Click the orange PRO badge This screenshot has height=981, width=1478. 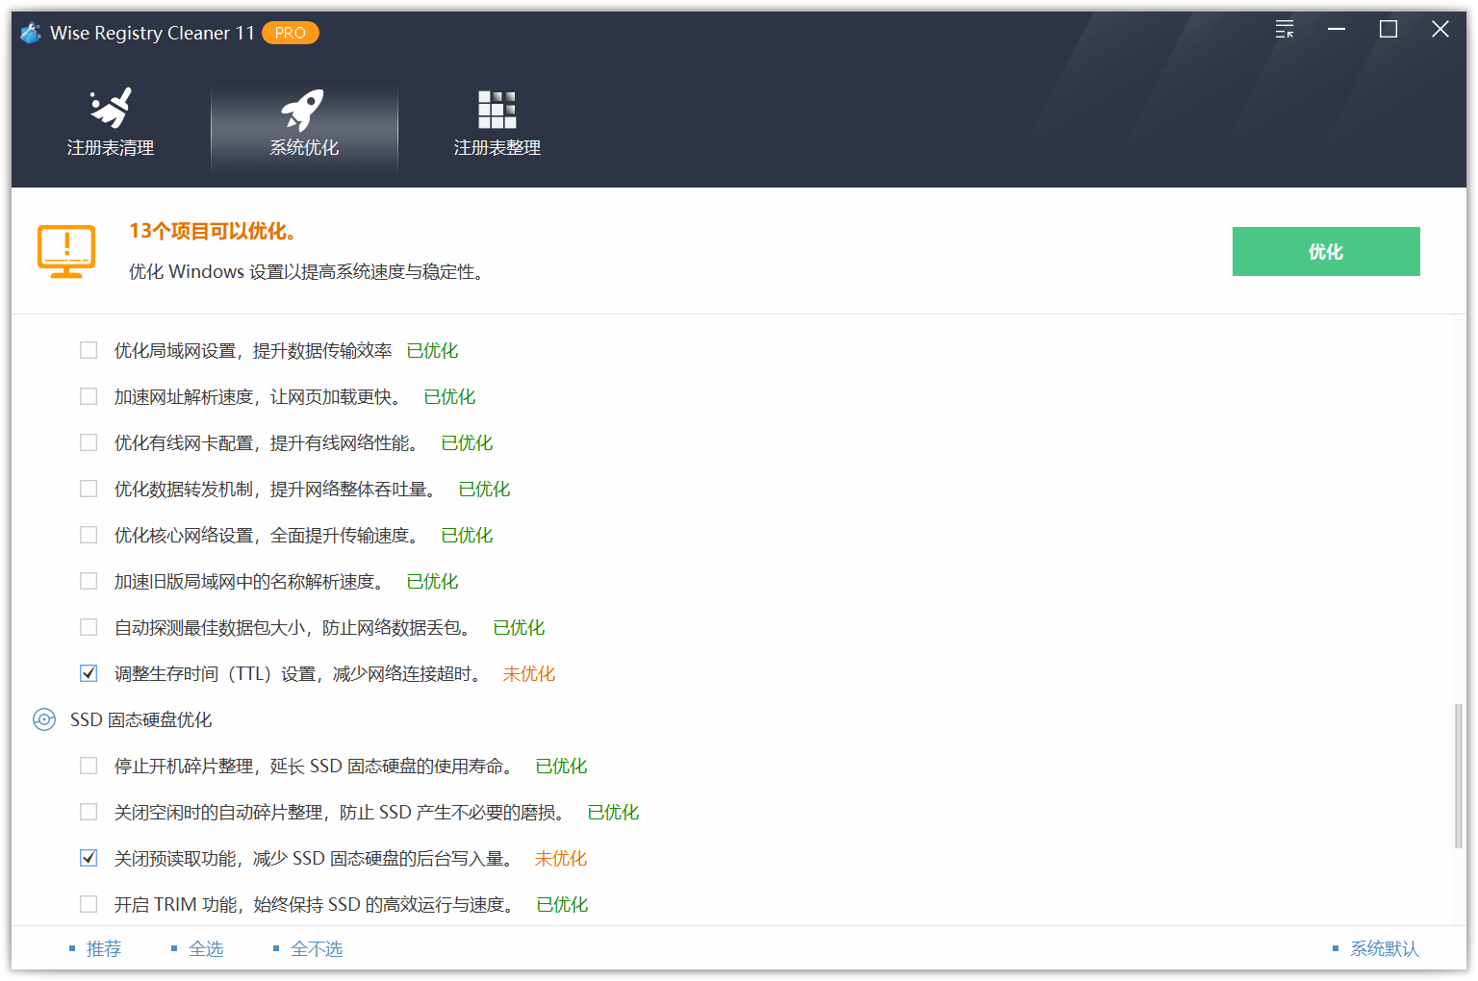(290, 33)
